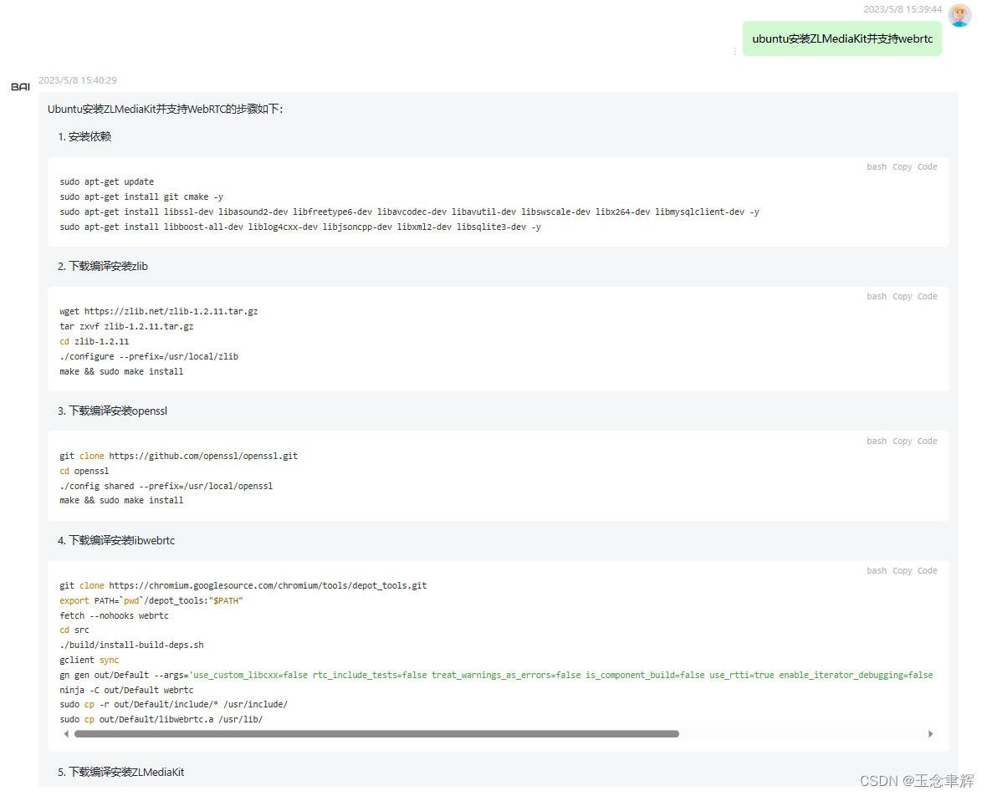Click the 'fetch --nohooks webrtc' line
The height and width of the screenshot is (796, 987).
click(114, 616)
